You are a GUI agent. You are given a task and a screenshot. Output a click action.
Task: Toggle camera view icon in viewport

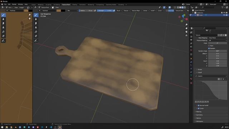(x=186, y=32)
